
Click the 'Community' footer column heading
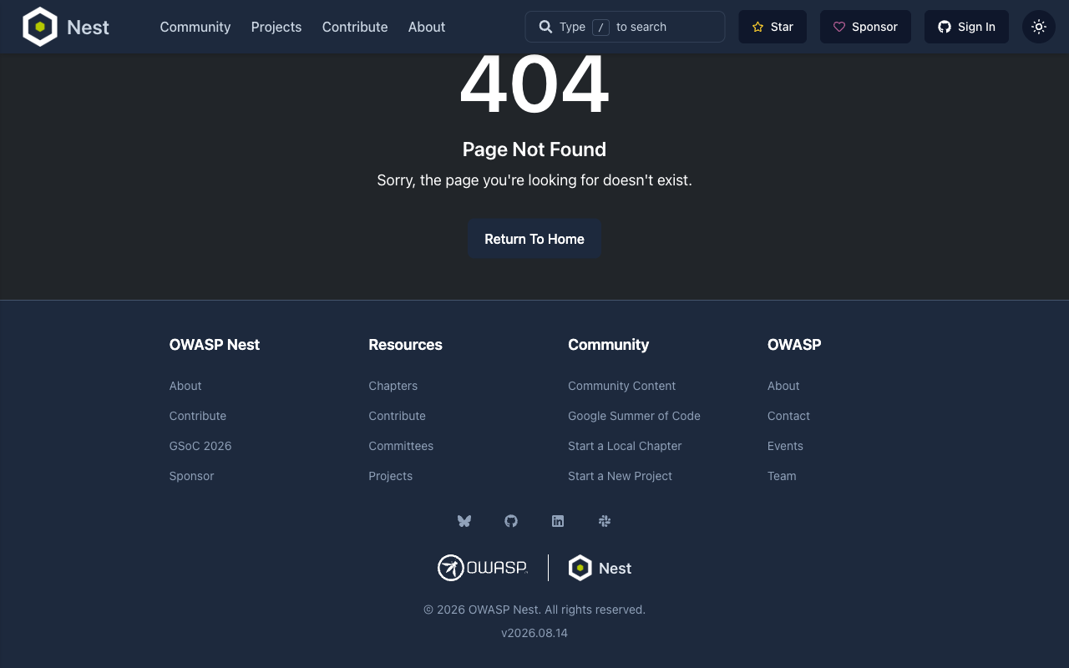coord(609,345)
